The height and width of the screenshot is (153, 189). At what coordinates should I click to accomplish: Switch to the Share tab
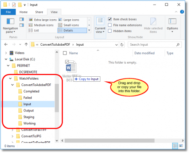pos(39,12)
